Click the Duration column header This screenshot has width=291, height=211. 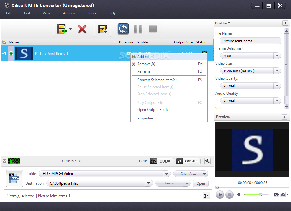click(127, 42)
